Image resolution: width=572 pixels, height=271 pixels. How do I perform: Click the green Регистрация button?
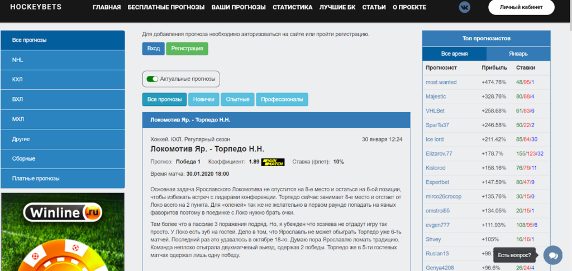187,49
